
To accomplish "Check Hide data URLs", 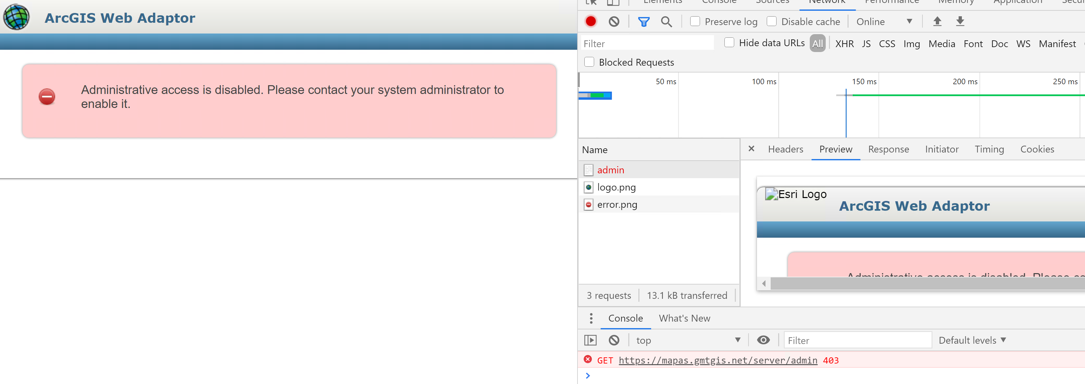I will click(729, 43).
